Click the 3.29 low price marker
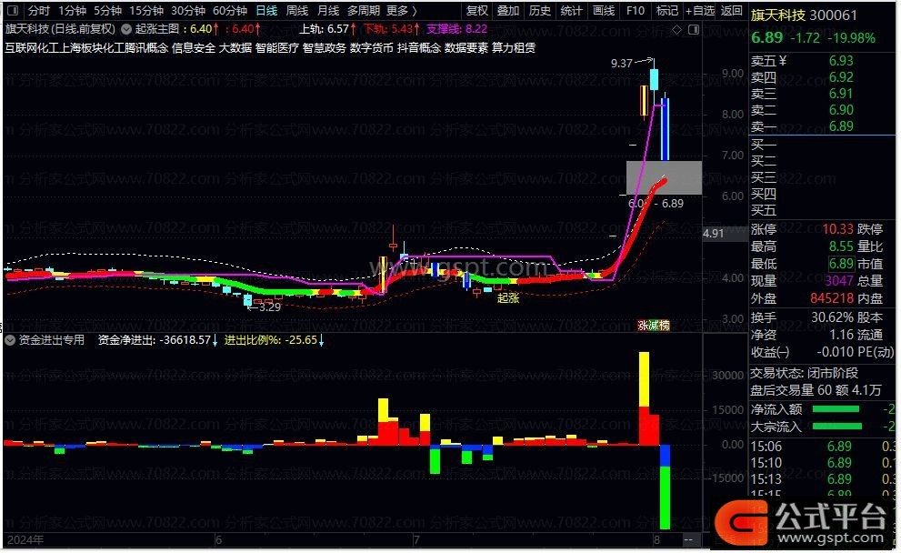 269,307
